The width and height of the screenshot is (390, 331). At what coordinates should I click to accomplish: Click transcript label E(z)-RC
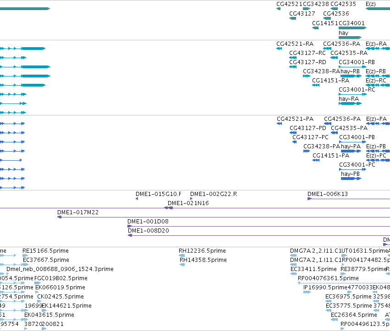pyautogui.click(x=376, y=81)
